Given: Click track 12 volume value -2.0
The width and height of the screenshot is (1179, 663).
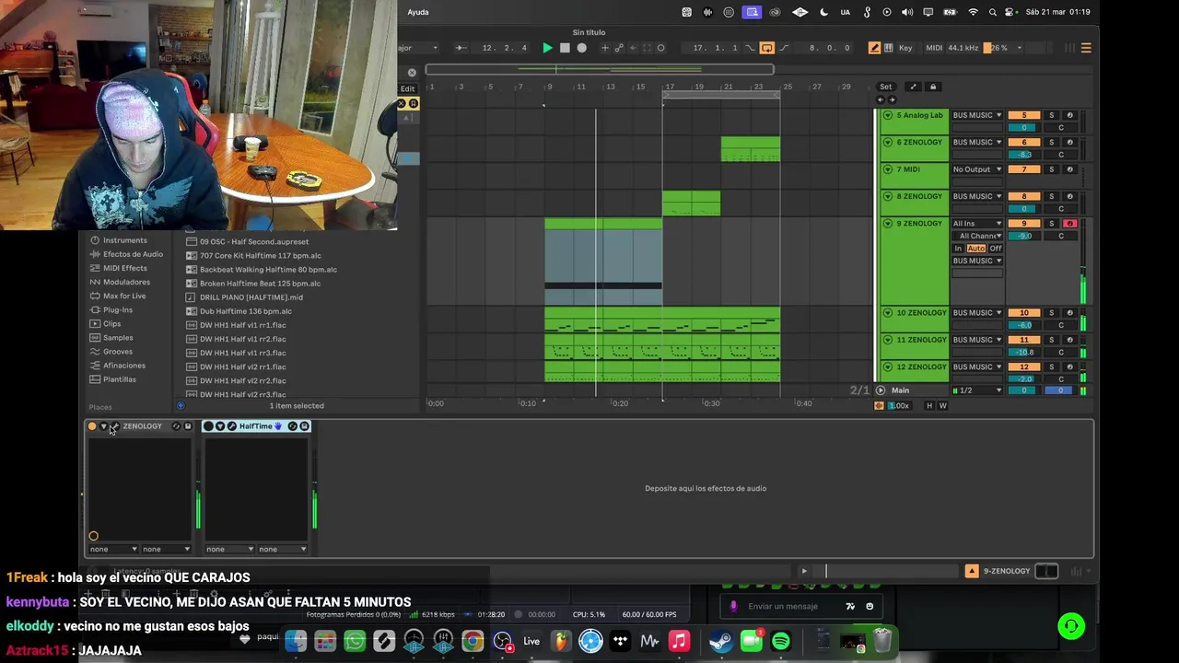Looking at the screenshot, I should pyautogui.click(x=1023, y=379).
